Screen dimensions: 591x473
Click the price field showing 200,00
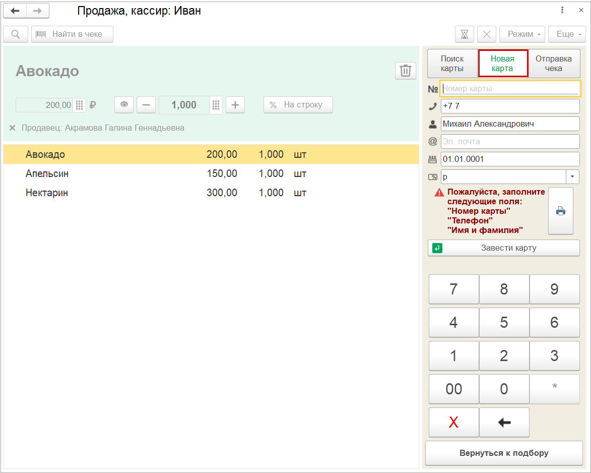44,105
